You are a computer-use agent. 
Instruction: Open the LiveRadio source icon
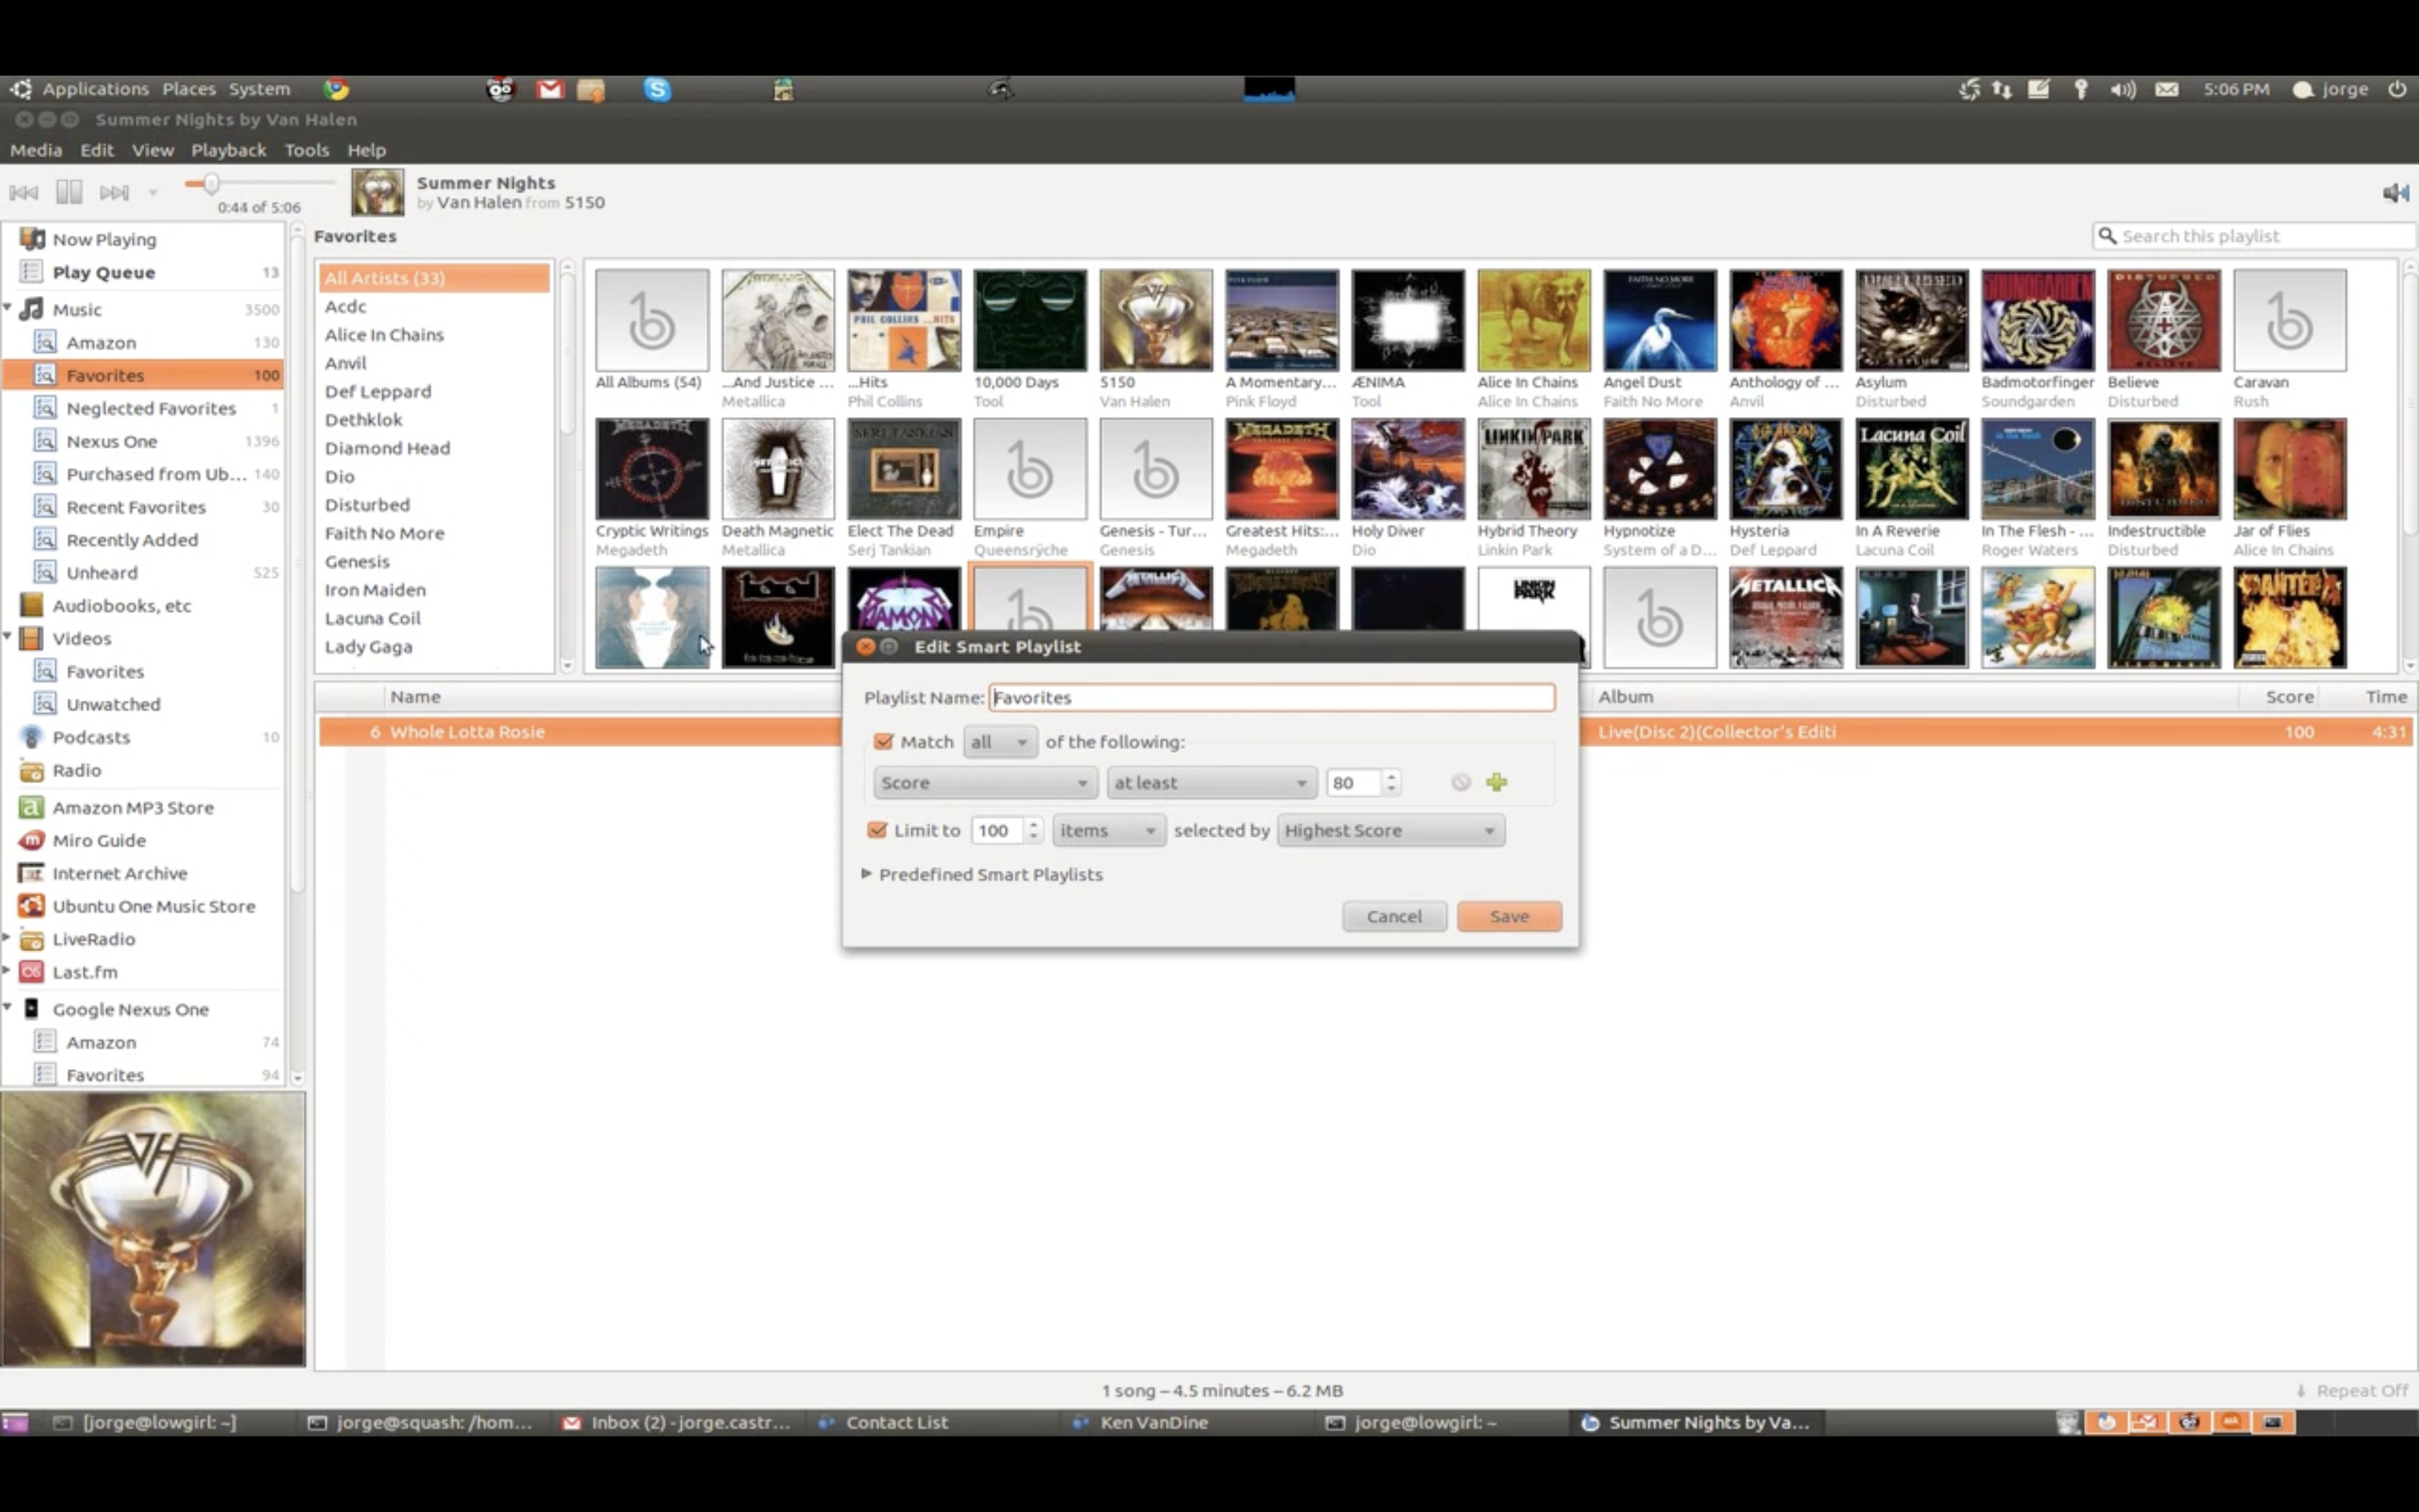[32, 939]
